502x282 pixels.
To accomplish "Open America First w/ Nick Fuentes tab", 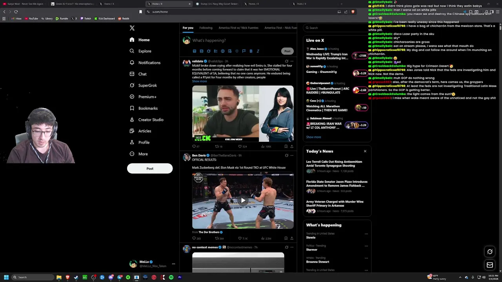I will coord(238,28).
